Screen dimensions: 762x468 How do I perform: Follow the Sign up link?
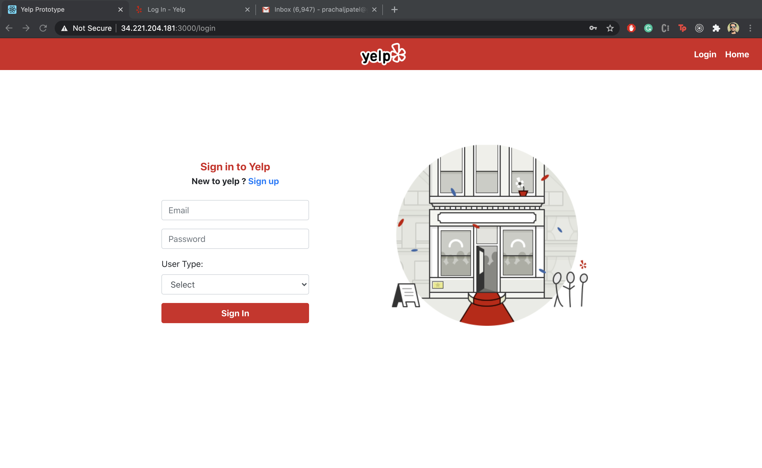pyautogui.click(x=263, y=181)
